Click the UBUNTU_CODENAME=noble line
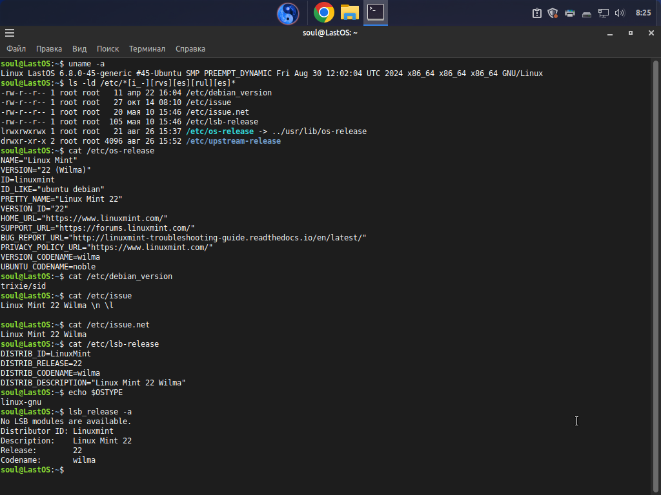Screen dimensions: 661x495 (48, 267)
